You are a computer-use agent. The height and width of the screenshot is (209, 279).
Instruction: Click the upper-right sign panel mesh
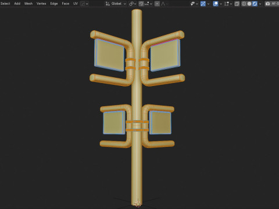(165, 55)
